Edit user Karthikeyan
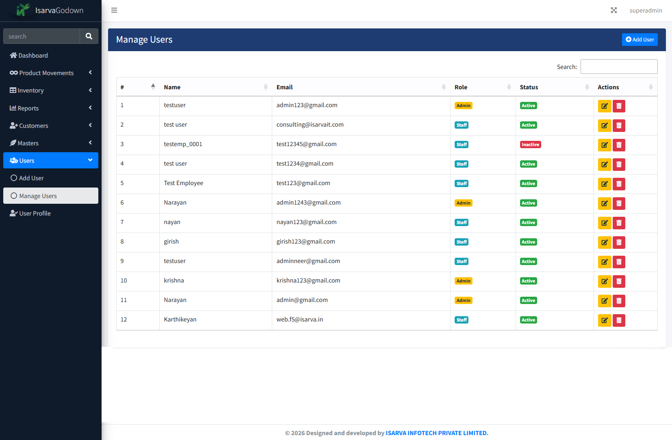 605,320
